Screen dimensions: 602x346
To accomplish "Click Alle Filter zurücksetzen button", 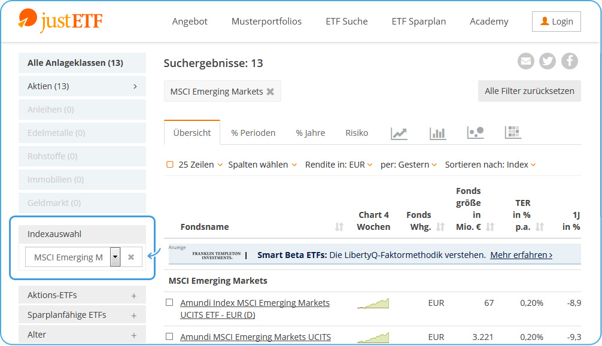I will 530,91.
